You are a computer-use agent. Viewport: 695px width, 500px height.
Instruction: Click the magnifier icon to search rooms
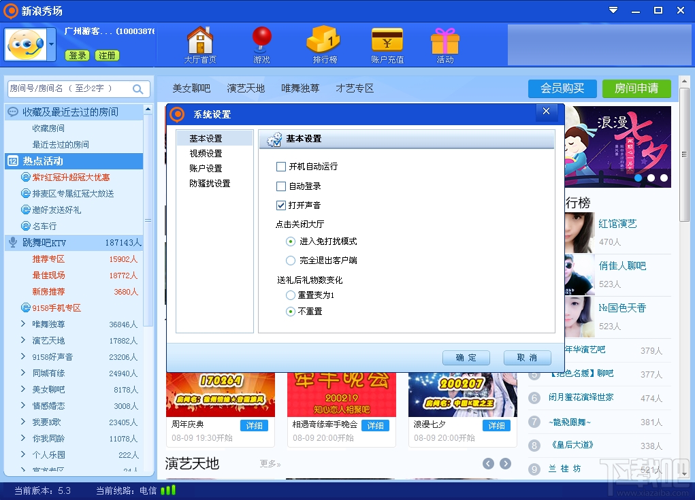click(138, 88)
